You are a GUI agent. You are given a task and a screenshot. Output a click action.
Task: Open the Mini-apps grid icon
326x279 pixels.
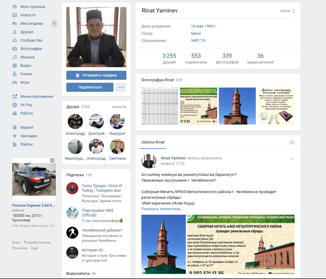click(15, 96)
